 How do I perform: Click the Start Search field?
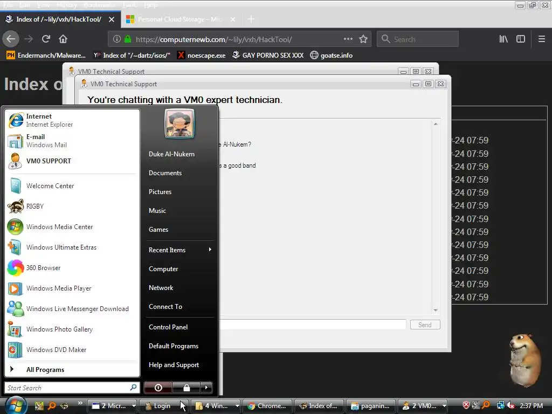click(72, 388)
